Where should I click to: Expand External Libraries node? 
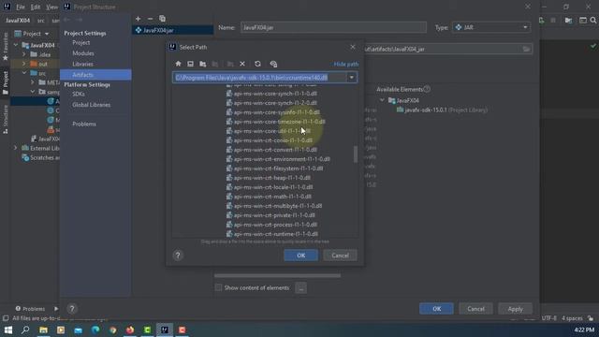[16, 148]
